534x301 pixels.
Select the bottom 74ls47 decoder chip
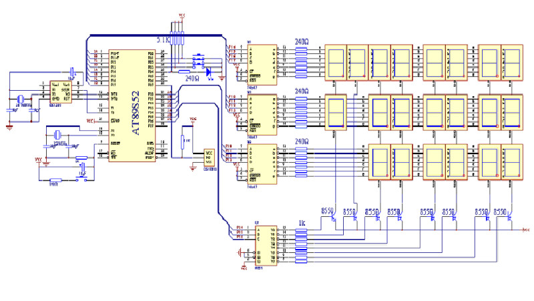(262, 164)
